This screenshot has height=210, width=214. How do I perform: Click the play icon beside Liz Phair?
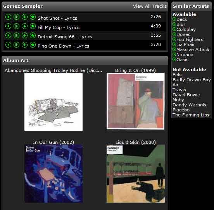[x=174, y=44]
